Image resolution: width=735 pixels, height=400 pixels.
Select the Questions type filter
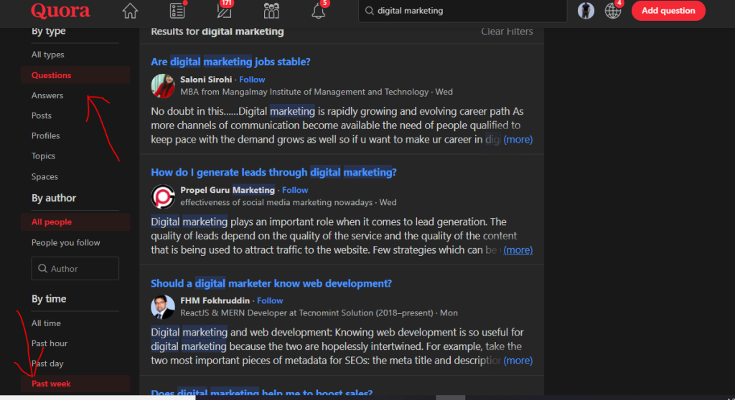75,75
